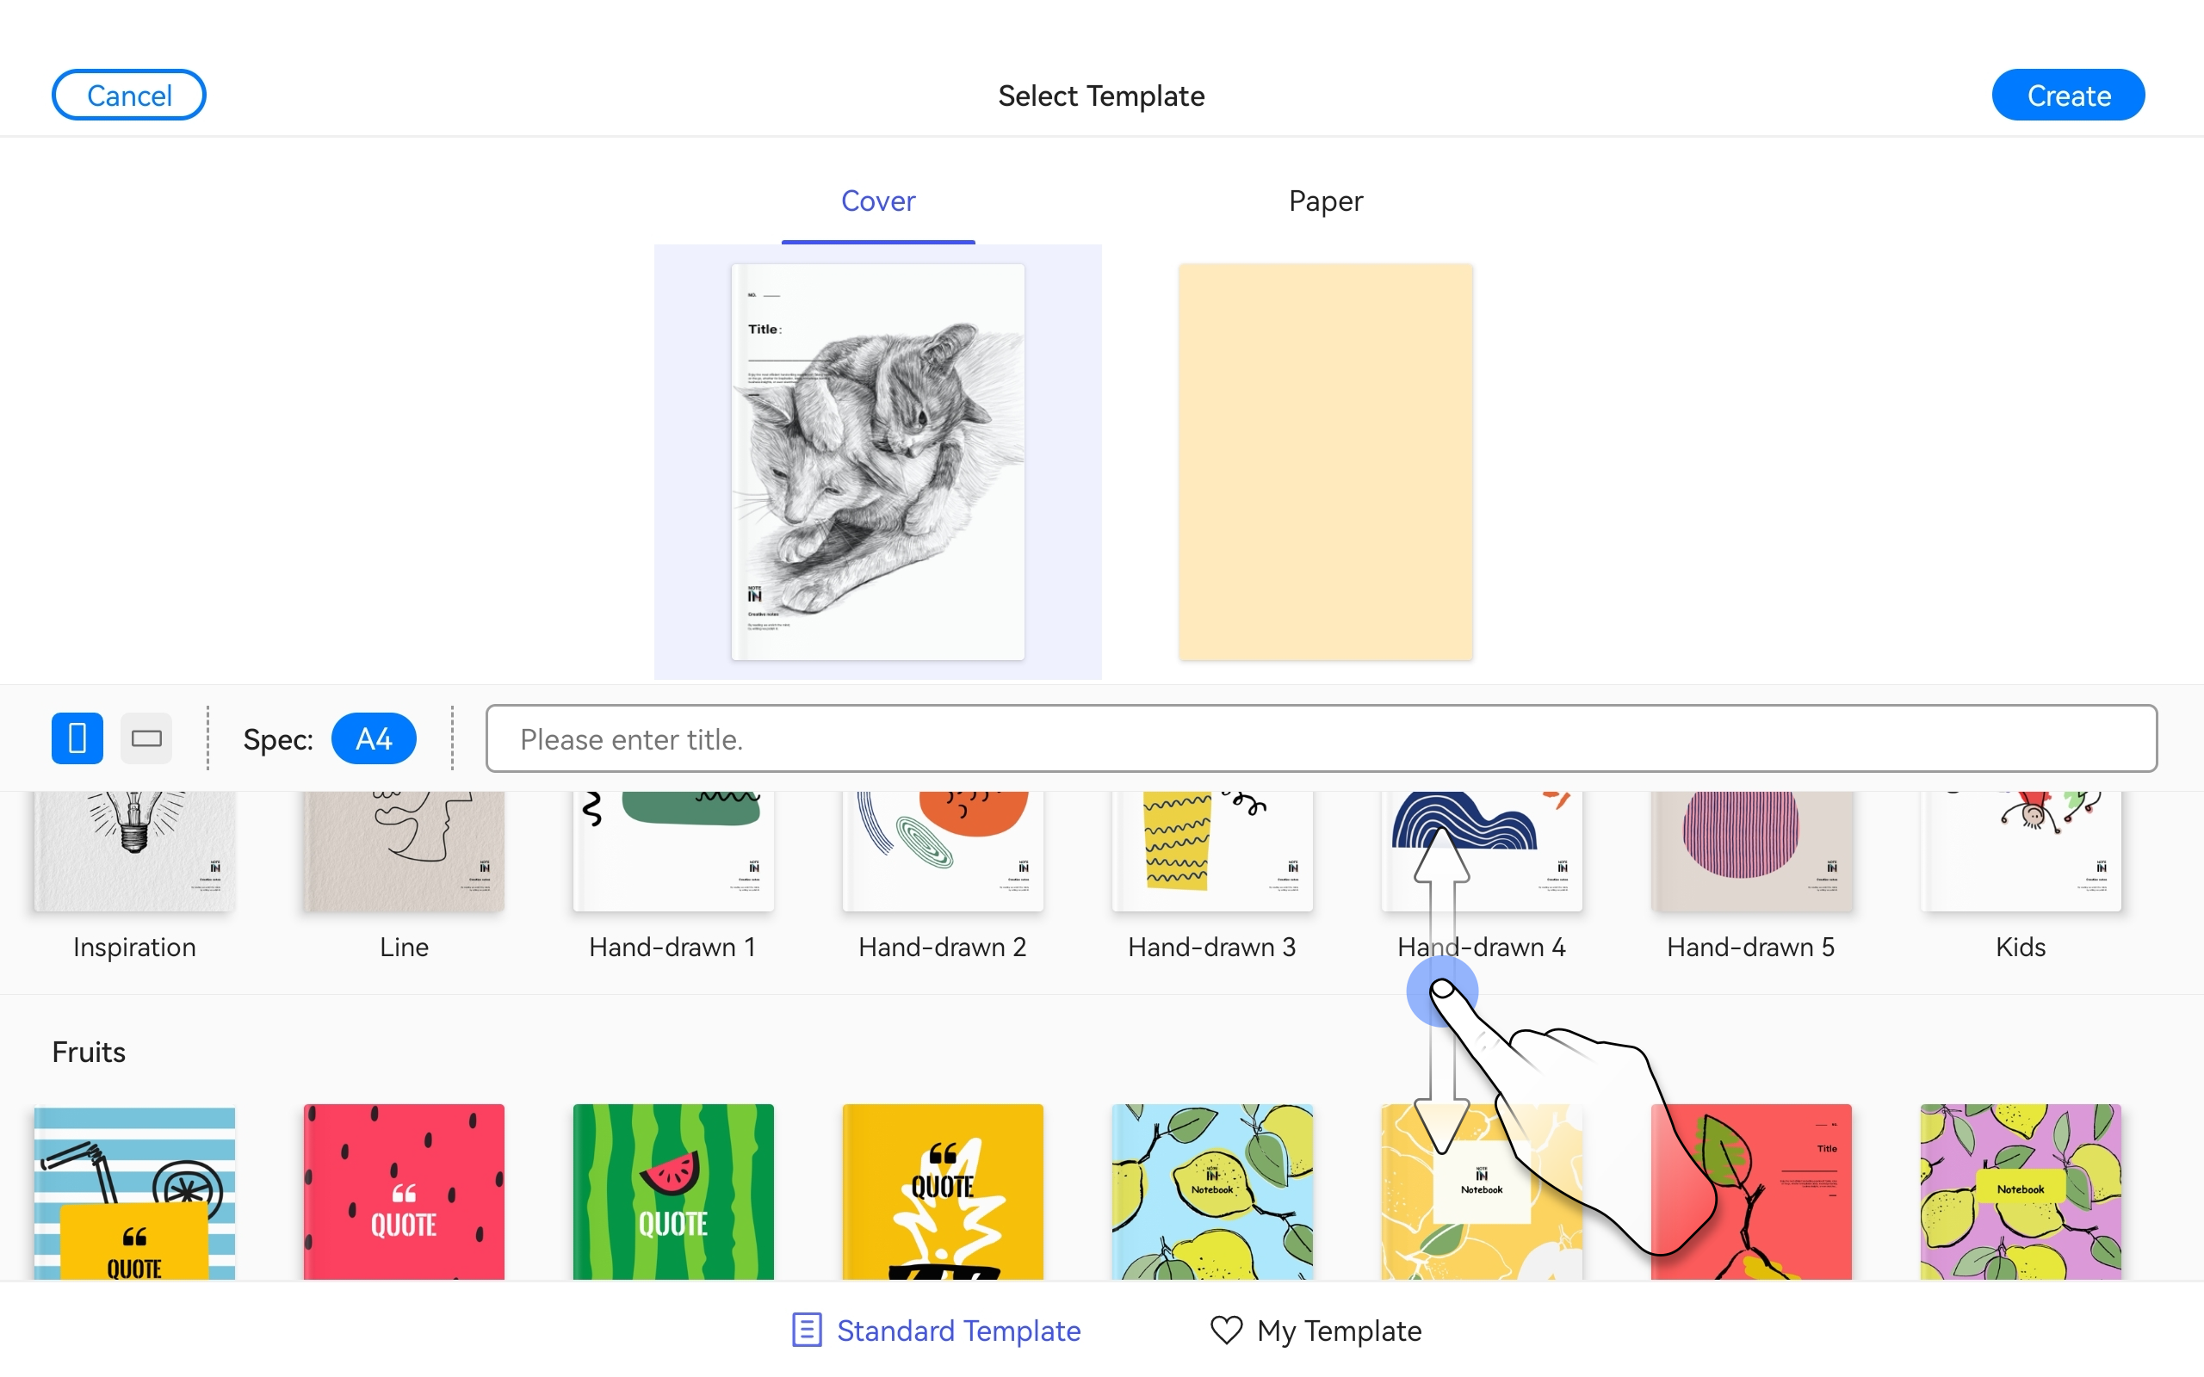Choose the Line face drawing cover
This screenshot has width=2204, height=1377.
[x=404, y=850]
